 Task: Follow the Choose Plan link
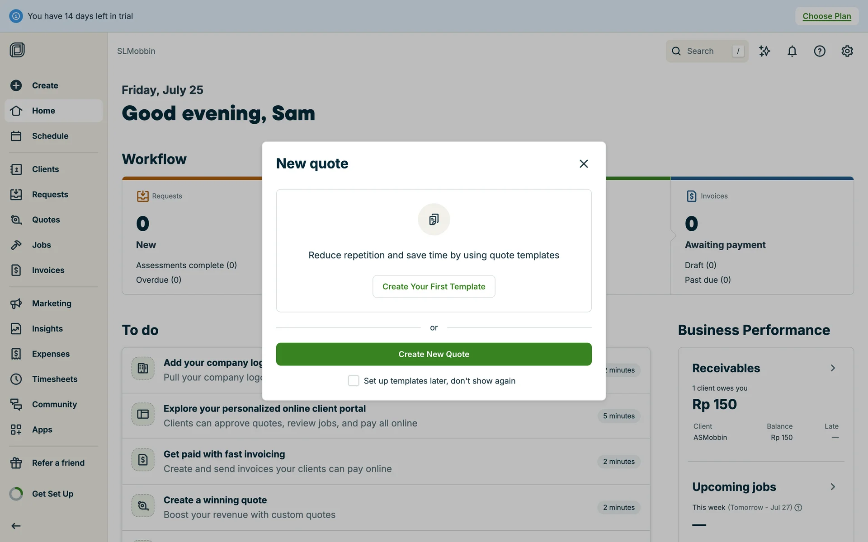point(826,16)
